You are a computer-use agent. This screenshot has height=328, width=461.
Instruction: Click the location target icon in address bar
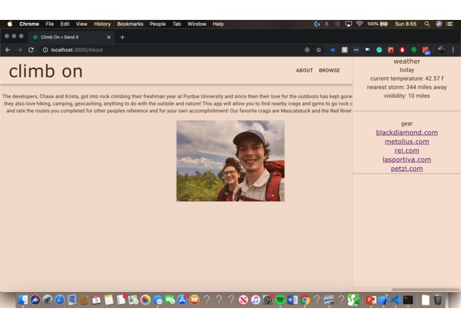(307, 50)
